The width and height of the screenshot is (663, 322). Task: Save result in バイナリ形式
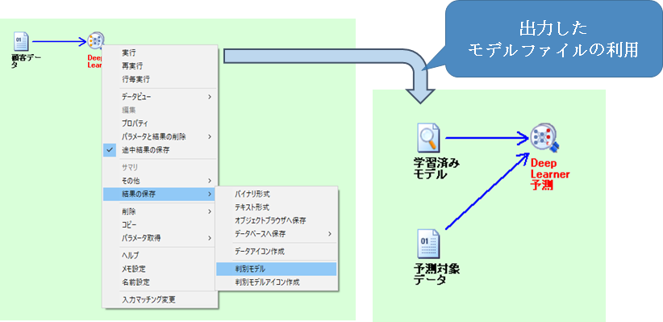277,194
